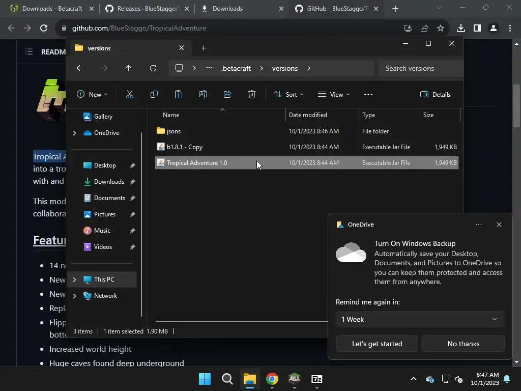521x391 pixels.
Task: Click the pin icon next to Downloads
Action: pyautogui.click(x=133, y=182)
